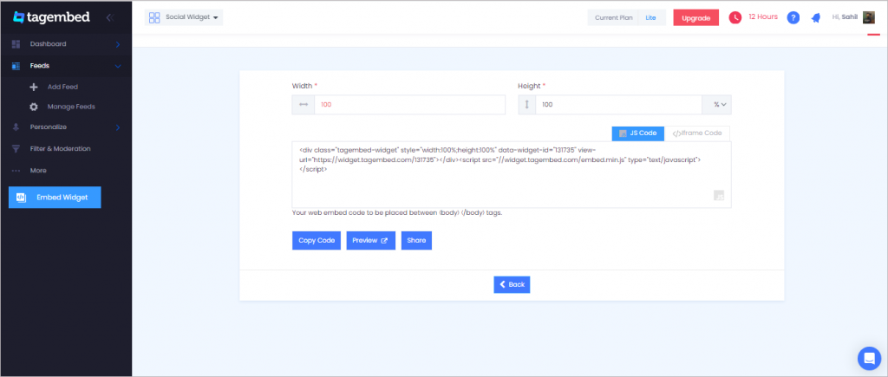This screenshot has height=377, width=888.
Task: Click the JS icon inside code box
Action: pos(719,196)
